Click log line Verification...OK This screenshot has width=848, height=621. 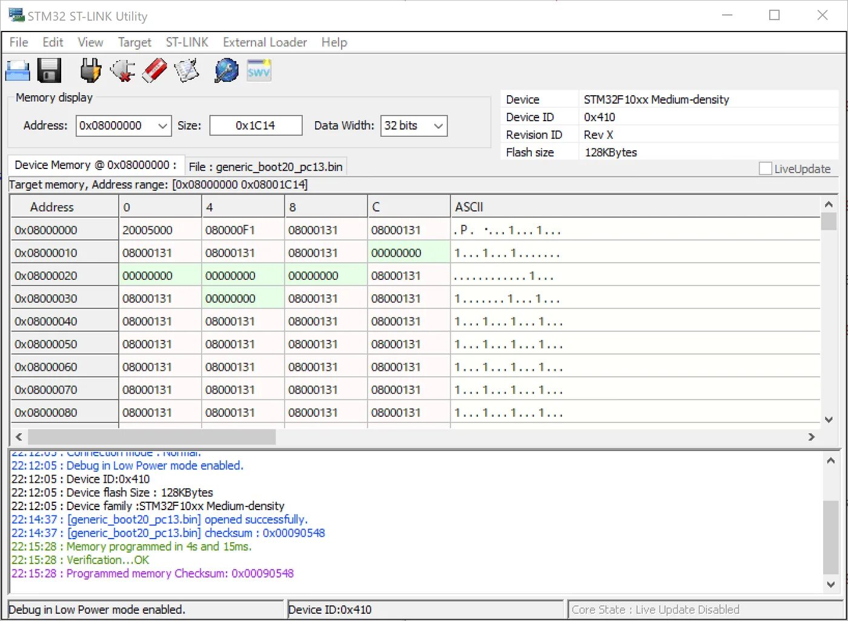coord(80,560)
